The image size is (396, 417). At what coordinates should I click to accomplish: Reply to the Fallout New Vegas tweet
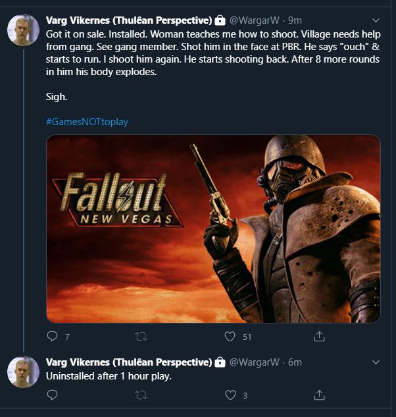pyautogui.click(x=52, y=337)
